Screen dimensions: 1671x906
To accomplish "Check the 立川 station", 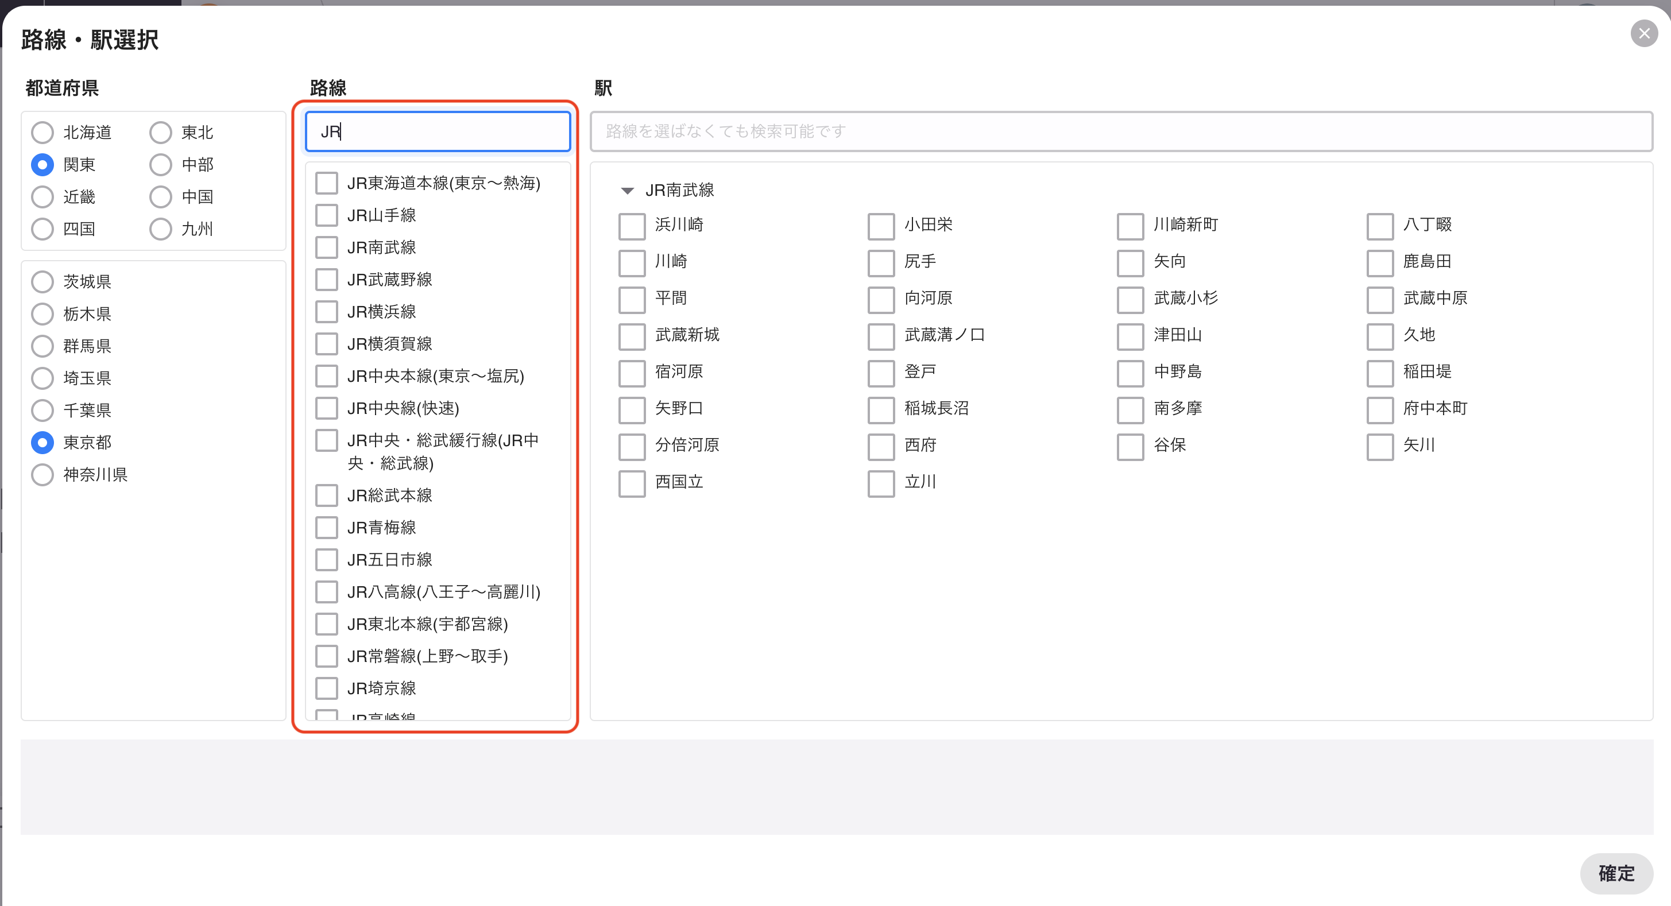I will (881, 483).
